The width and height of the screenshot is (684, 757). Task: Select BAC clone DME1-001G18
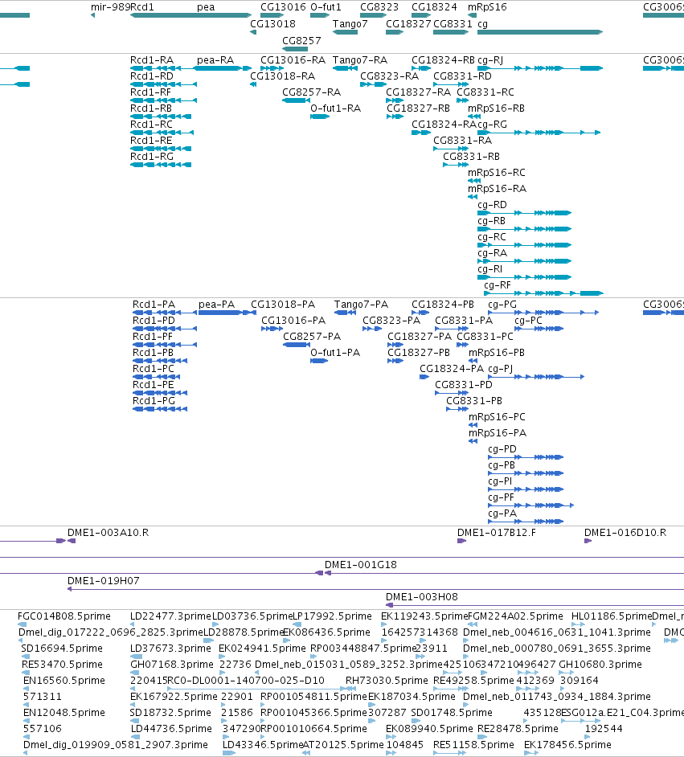[x=361, y=565]
